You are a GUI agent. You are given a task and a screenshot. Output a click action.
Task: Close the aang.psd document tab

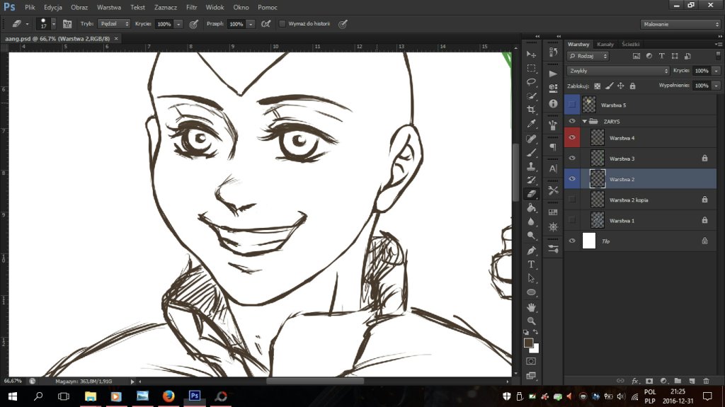(x=116, y=39)
